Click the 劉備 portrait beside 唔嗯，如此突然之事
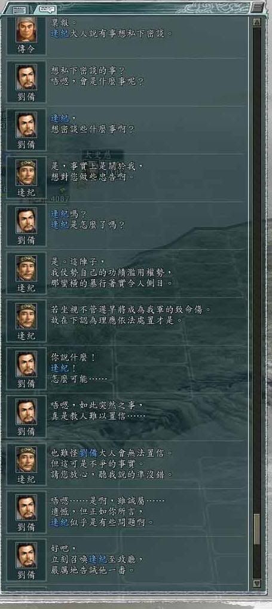 (x=26, y=411)
